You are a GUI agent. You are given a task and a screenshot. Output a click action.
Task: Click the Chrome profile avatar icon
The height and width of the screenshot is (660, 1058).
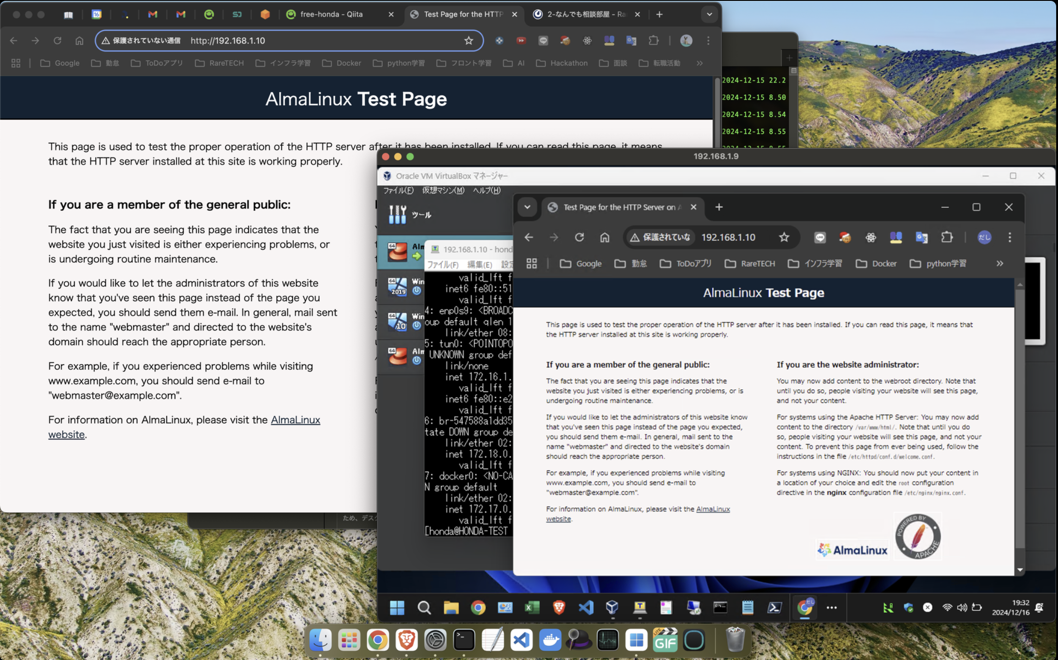point(686,41)
